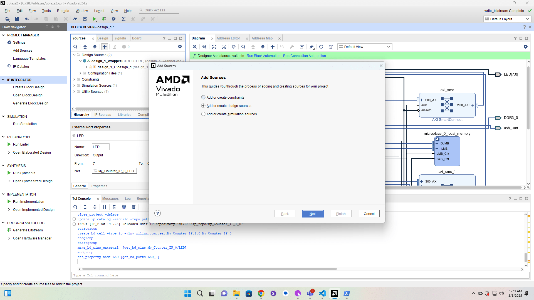Collapse the SYNTHESIS section in Flow Navigator

coord(3,166)
